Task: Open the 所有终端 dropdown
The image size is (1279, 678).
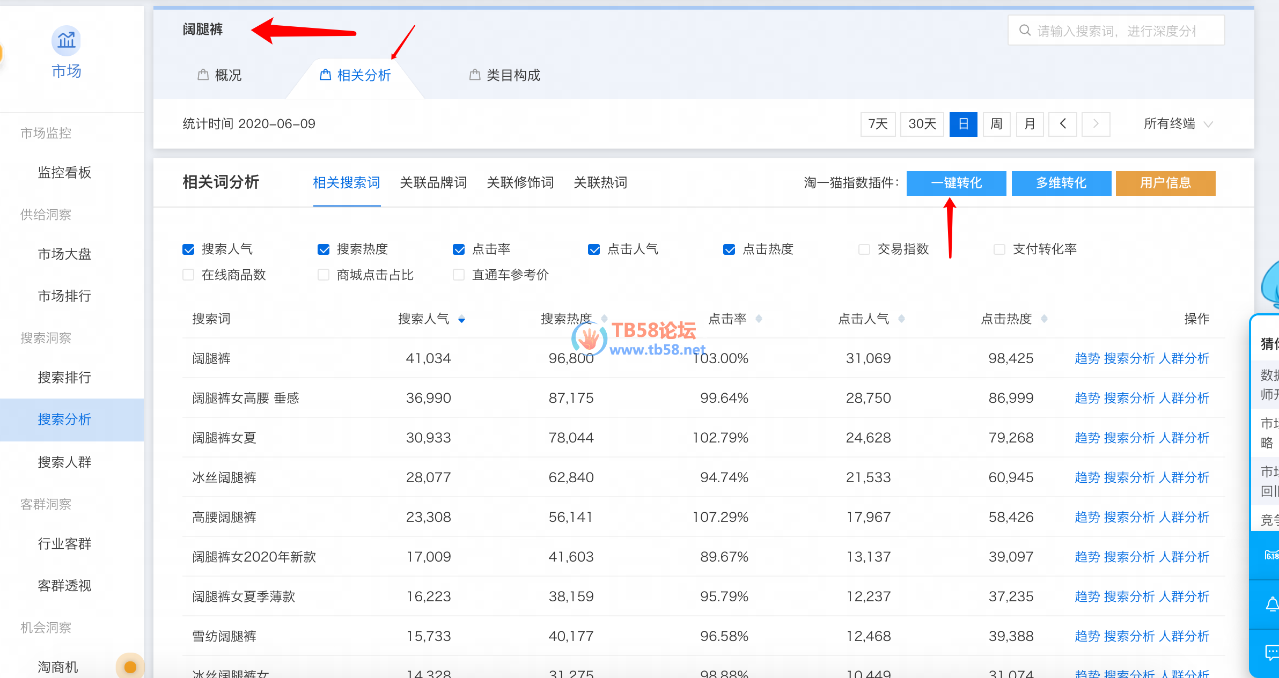Action: pyautogui.click(x=1178, y=124)
